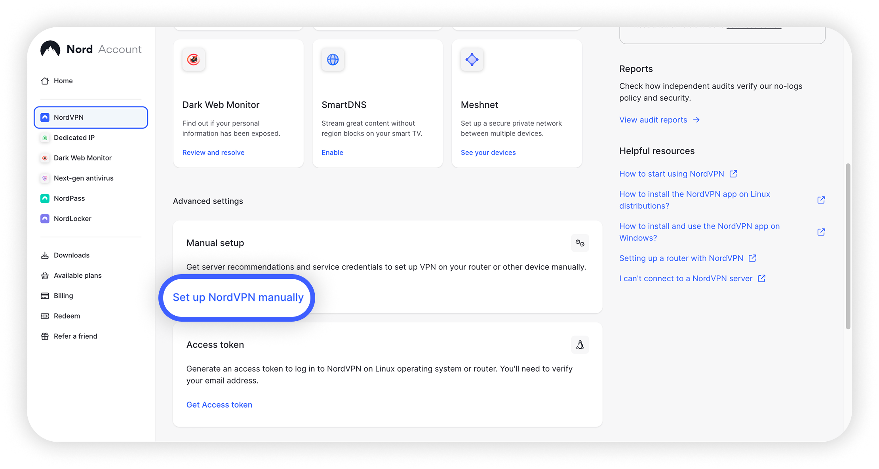The image size is (879, 469).
Task: Click external-link icon beside How to start using NordVPN
Action: [x=733, y=174]
